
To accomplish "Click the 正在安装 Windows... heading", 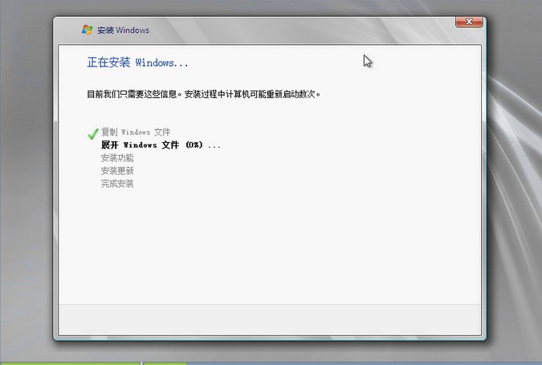I will coord(137,63).
